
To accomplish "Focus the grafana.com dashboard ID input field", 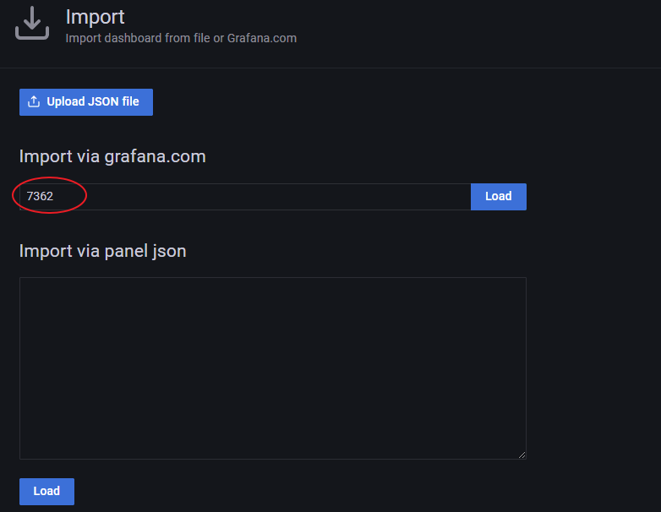I will tap(245, 197).
